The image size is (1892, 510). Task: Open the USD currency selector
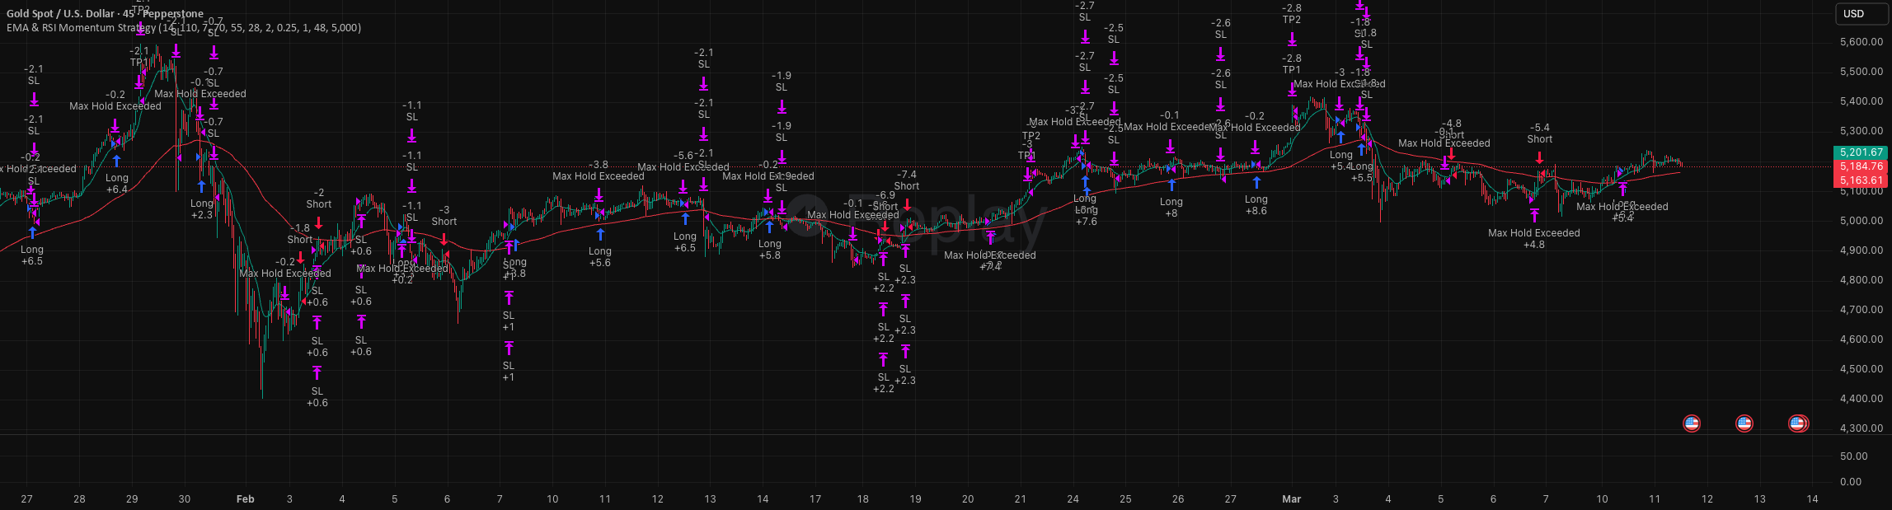point(1854,13)
